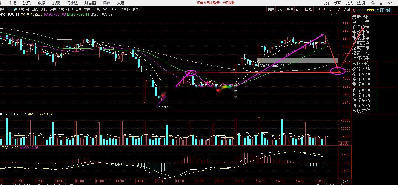Open the 投教 menu
Image resolution: width=398 pixels, height=185 pixels.
coord(106,3)
